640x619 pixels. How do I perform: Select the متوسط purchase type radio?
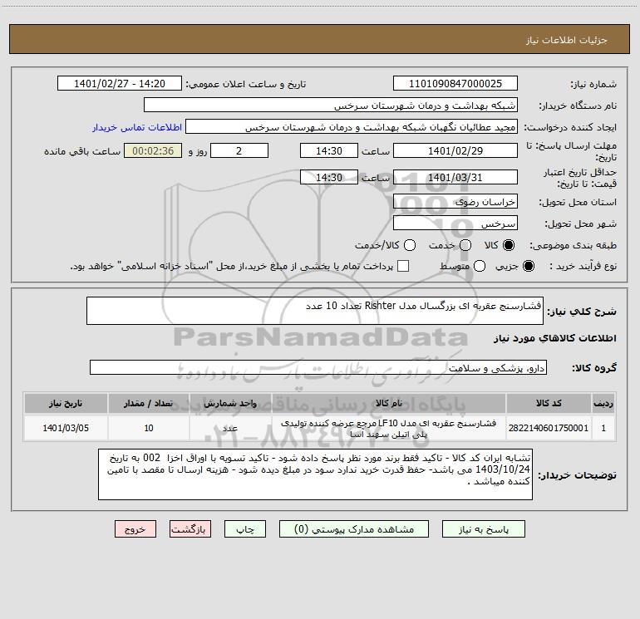[480, 266]
